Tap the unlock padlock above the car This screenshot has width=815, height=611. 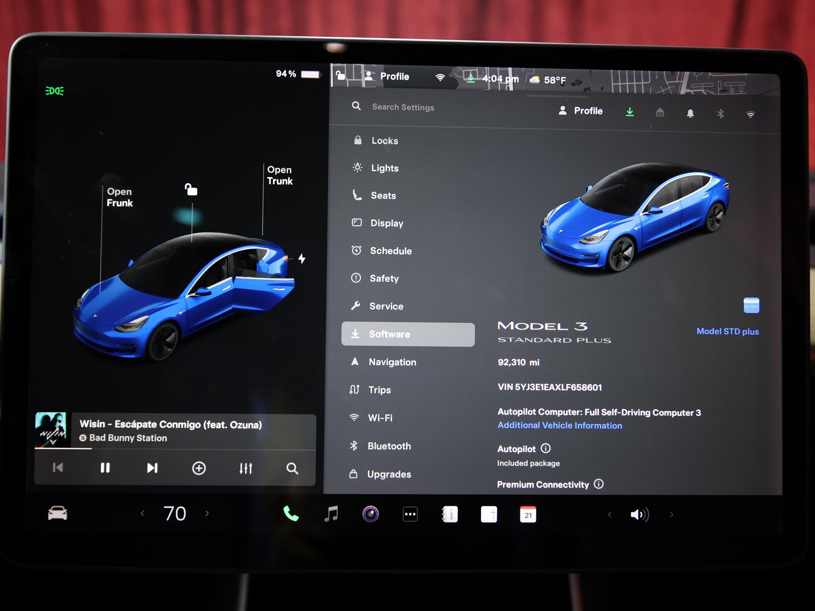[191, 189]
